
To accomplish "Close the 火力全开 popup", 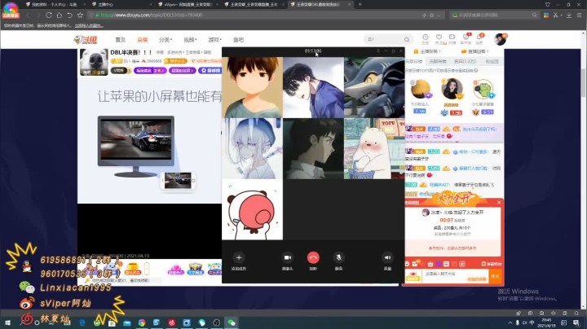I will click(499, 202).
